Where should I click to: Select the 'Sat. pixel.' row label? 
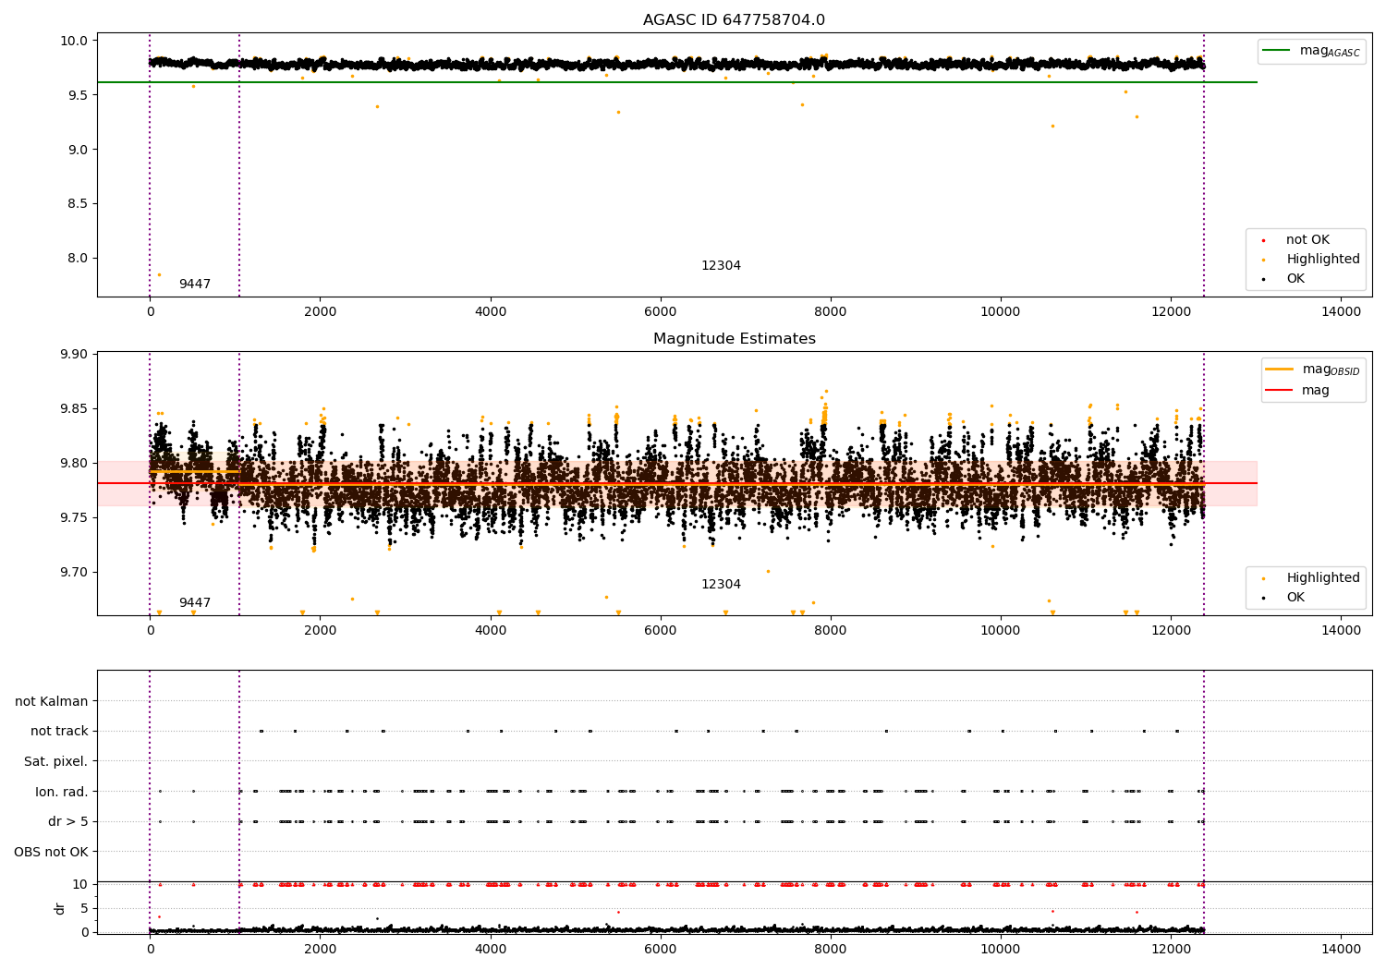(56, 761)
